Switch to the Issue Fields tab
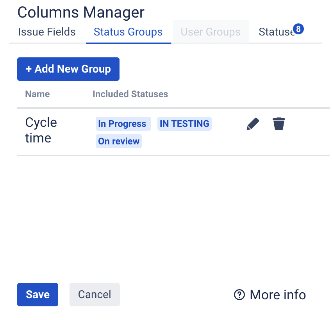Image resolution: width=332 pixels, height=320 pixels. 46,32
